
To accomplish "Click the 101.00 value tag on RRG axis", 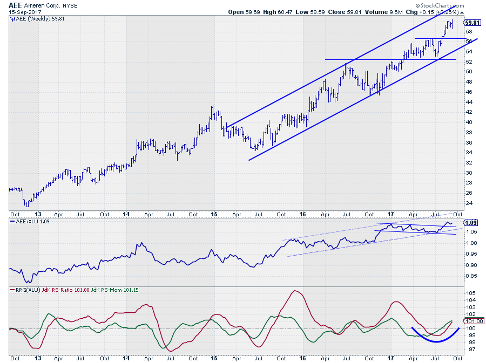I will (474, 321).
